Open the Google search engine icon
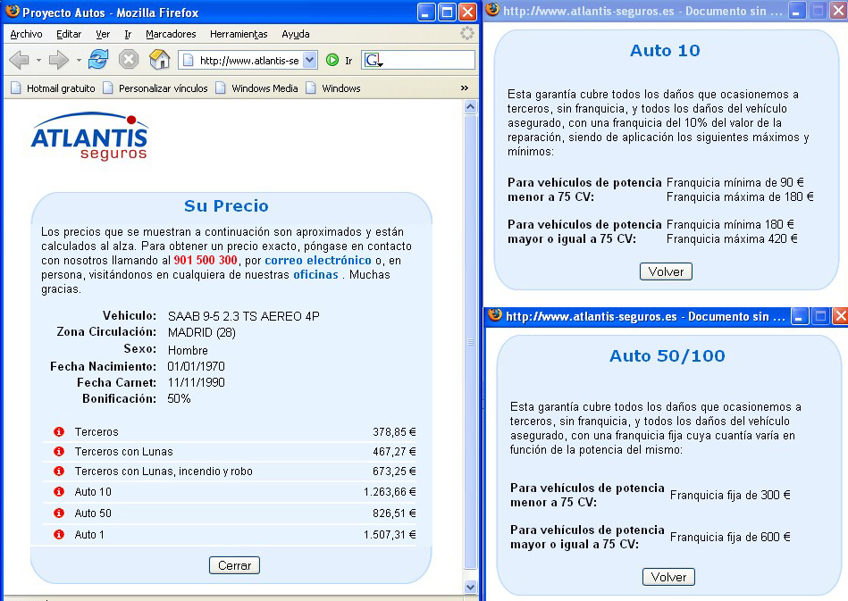 [x=373, y=60]
